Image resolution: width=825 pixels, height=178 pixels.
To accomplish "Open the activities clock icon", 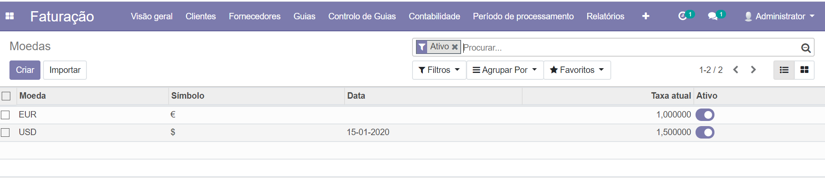I will coord(682,16).
